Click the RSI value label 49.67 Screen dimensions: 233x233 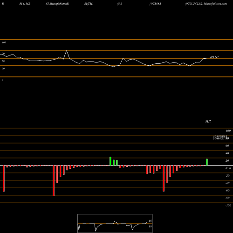point(214,57)
